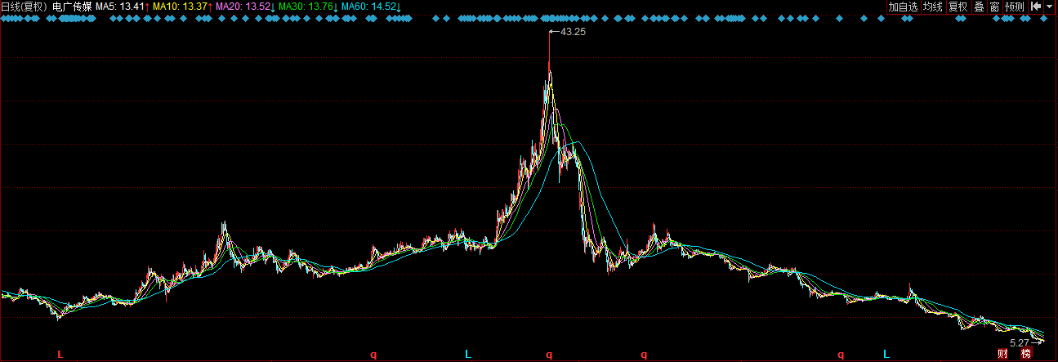This screenshot has width=1058, height=362.
Task: Click the 电广传媒 stock name
Action: point(72,7)
